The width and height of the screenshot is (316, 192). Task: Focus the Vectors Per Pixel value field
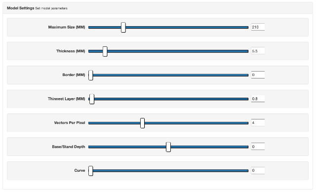[258, 122]
